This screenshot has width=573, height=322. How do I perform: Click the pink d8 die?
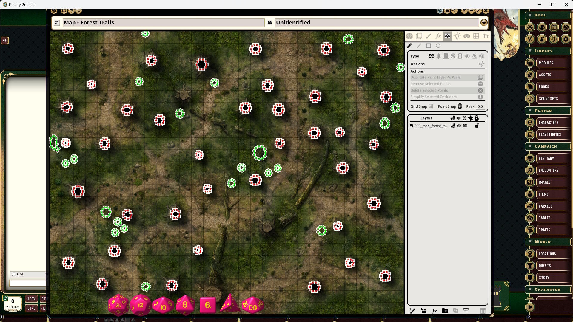(x=185, y=305)
